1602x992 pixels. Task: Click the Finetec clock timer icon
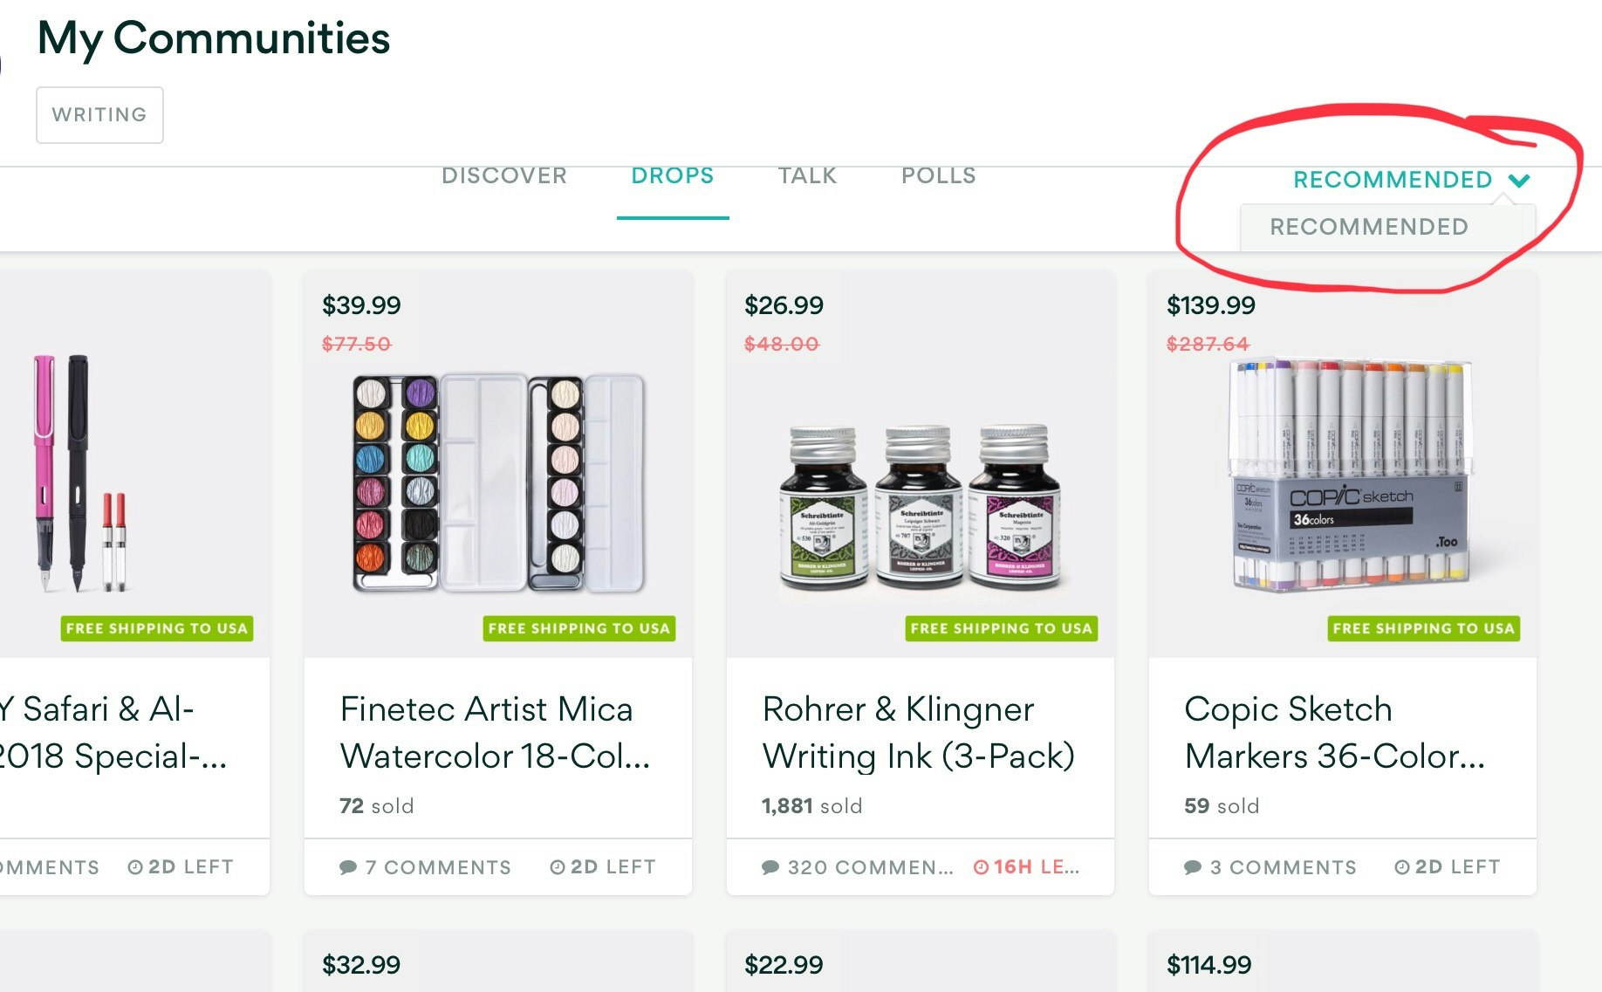click(x=558, y=867)
